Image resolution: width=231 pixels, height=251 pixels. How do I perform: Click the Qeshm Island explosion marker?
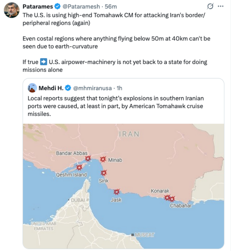click(x=79, y=167)
